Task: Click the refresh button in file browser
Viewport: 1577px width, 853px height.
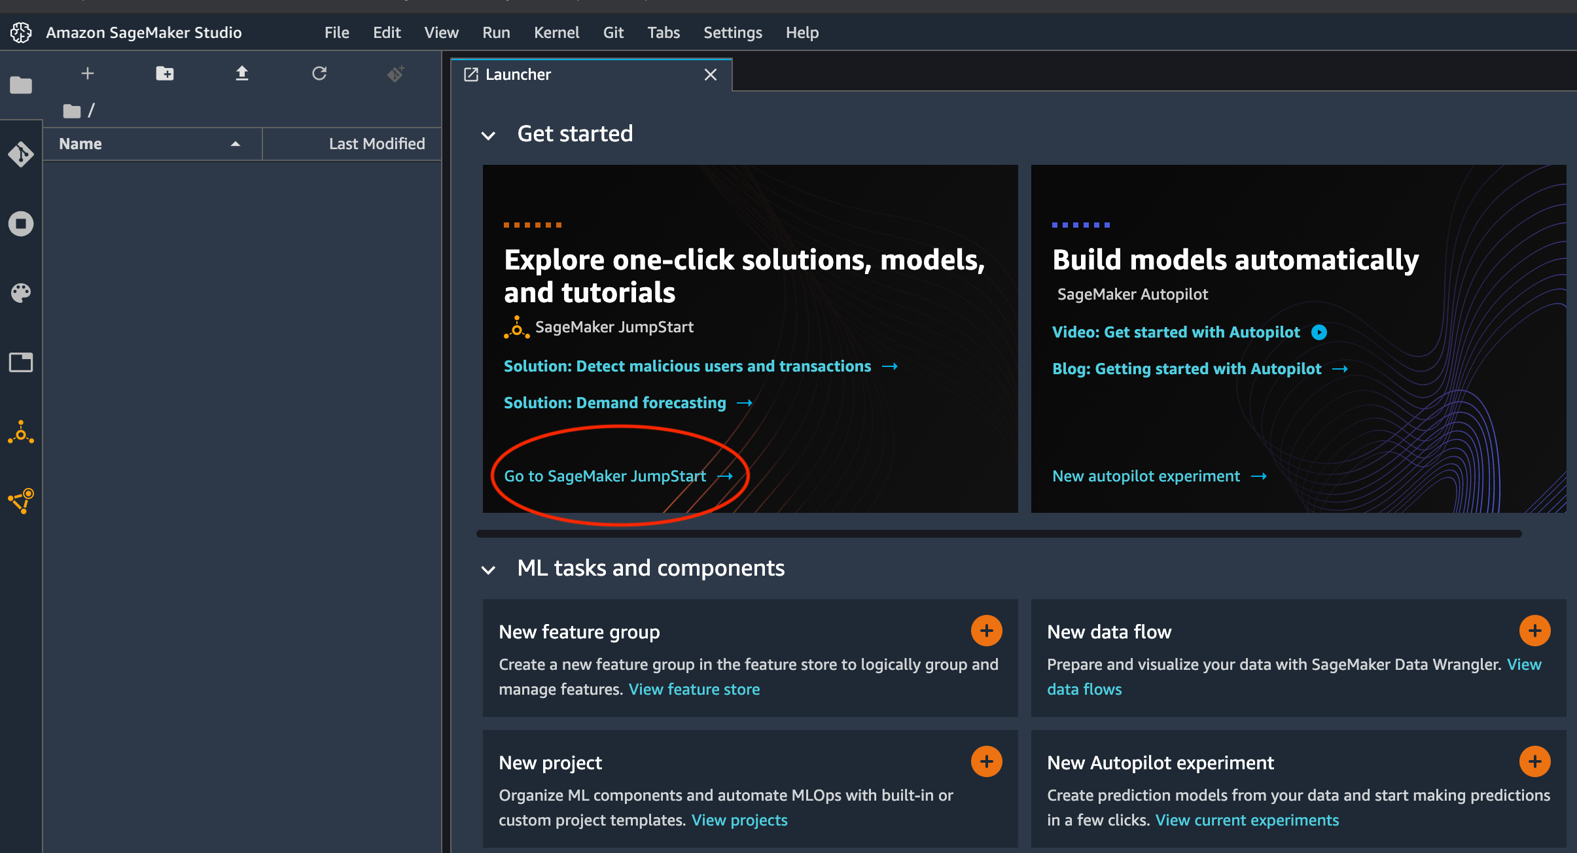Action: tap(318, 73)
